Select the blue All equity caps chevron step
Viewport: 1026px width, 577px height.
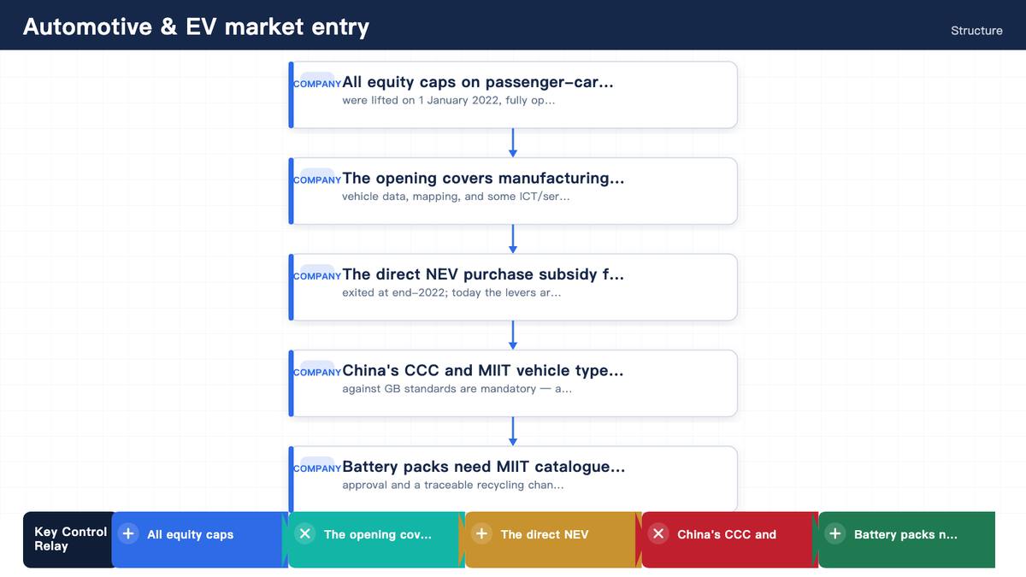click(x=200, y=539)
